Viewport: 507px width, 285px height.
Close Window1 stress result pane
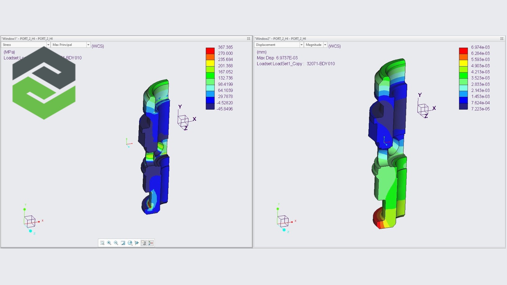(249, 39)
